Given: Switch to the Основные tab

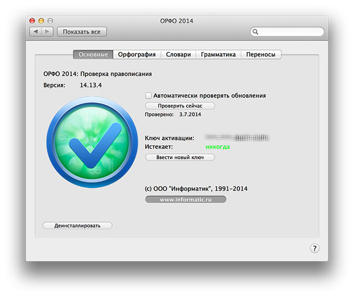Looking at the screenshot, I should (93, 54).
